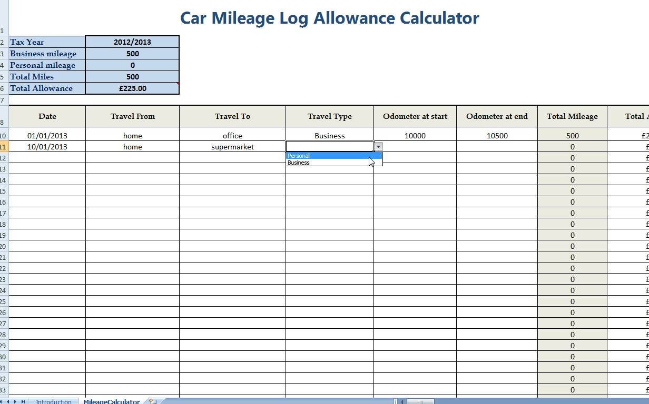Select the row 11 header
This screenshot has width=649, height=404.
pyautogui.click(x=3, y=147)
